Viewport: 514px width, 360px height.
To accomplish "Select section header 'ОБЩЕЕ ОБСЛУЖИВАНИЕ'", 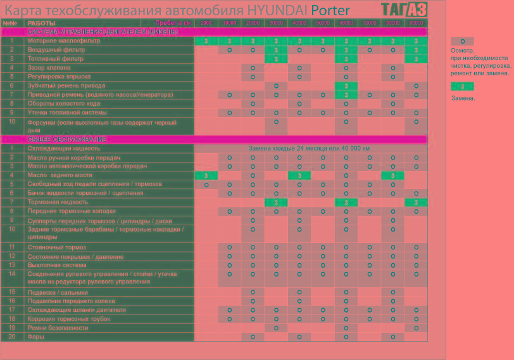I will click(x=67, y=139).
